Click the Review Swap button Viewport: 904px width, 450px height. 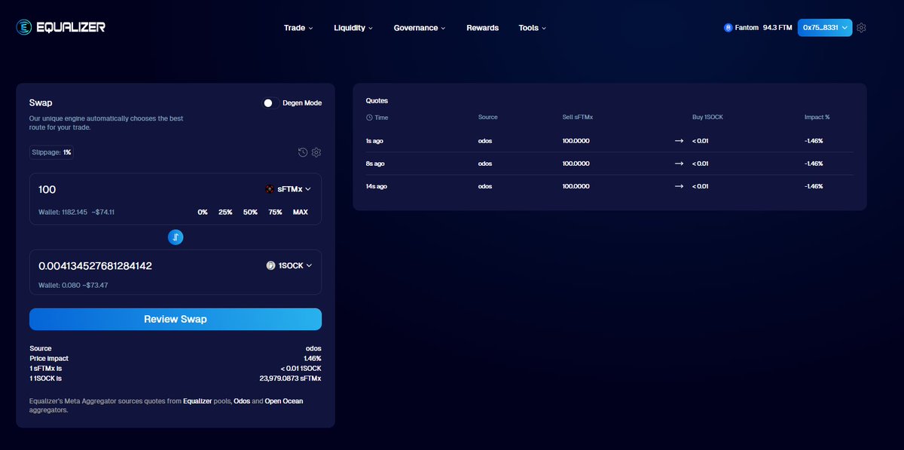pyautogui.click(x=176, y=319)
